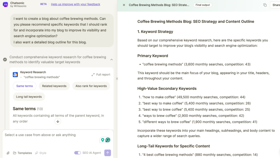Toggle the SEO AI Agent switch
Viewport: 280px width, 158px height.
[x=77, y=153]
